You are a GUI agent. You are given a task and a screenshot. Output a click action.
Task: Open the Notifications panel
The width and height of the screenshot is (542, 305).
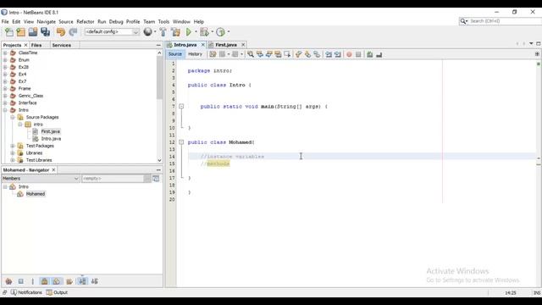click(x=26, y=292)
